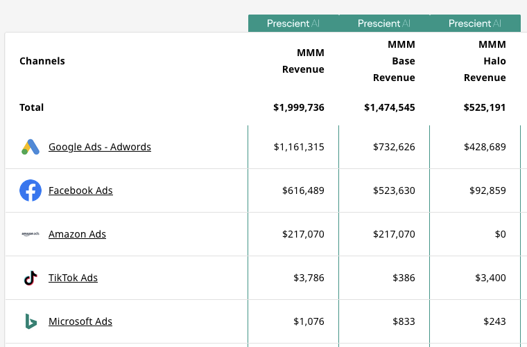The image size is (527, 347).
Task: Click the Microsoft Ads value $243
Action: pos(494,321)
